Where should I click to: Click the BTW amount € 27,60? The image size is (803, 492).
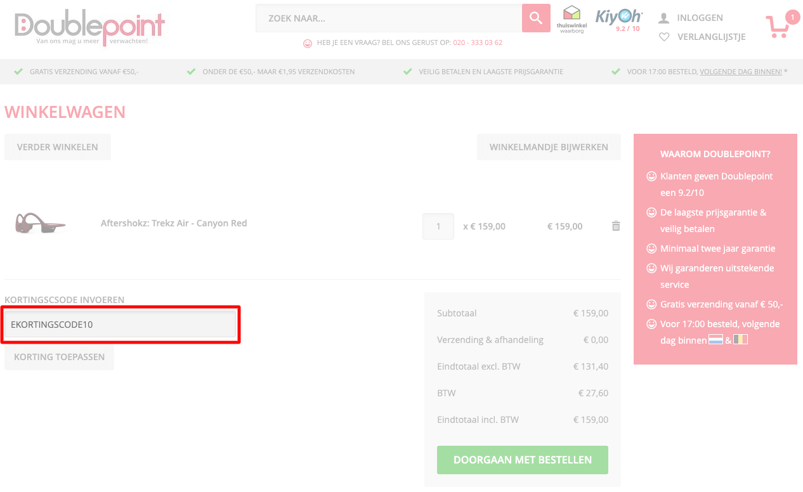[593, 393]
